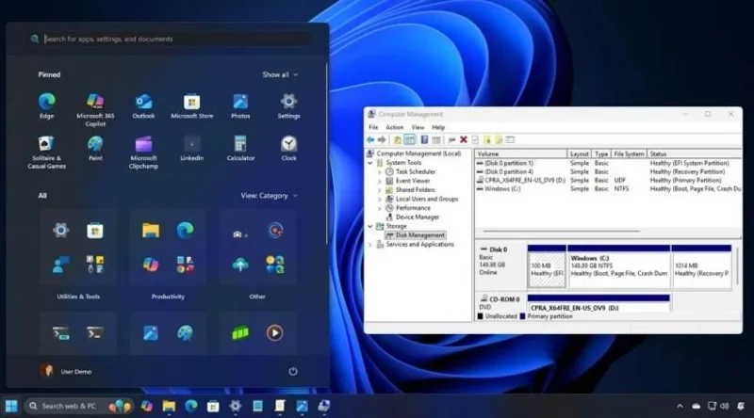The width and height of the screenshot is (754, 418).
Task: Expand the Event Viewer node arrow
Action: (x=380, y=181)
